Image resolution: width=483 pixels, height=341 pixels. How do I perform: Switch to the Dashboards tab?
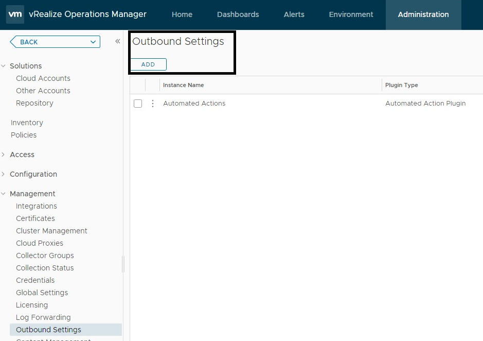click(238, 14)
